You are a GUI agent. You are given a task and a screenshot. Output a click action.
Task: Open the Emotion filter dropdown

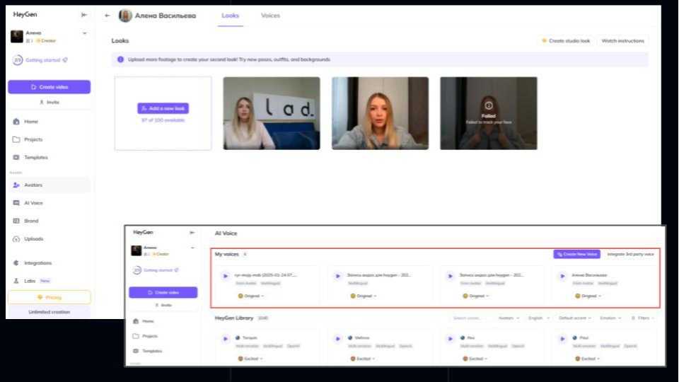(x=610, y=318)
